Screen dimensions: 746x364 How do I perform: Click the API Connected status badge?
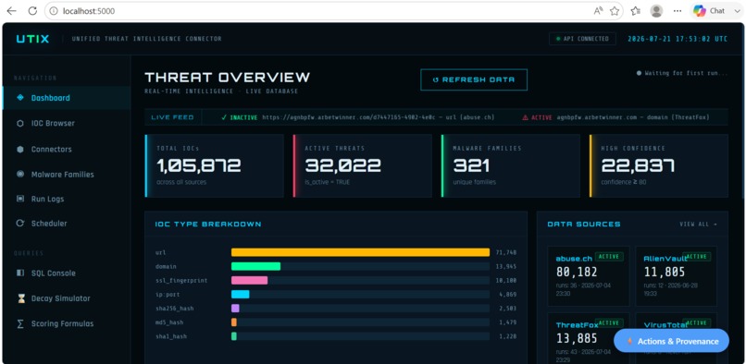pos(582,39)
